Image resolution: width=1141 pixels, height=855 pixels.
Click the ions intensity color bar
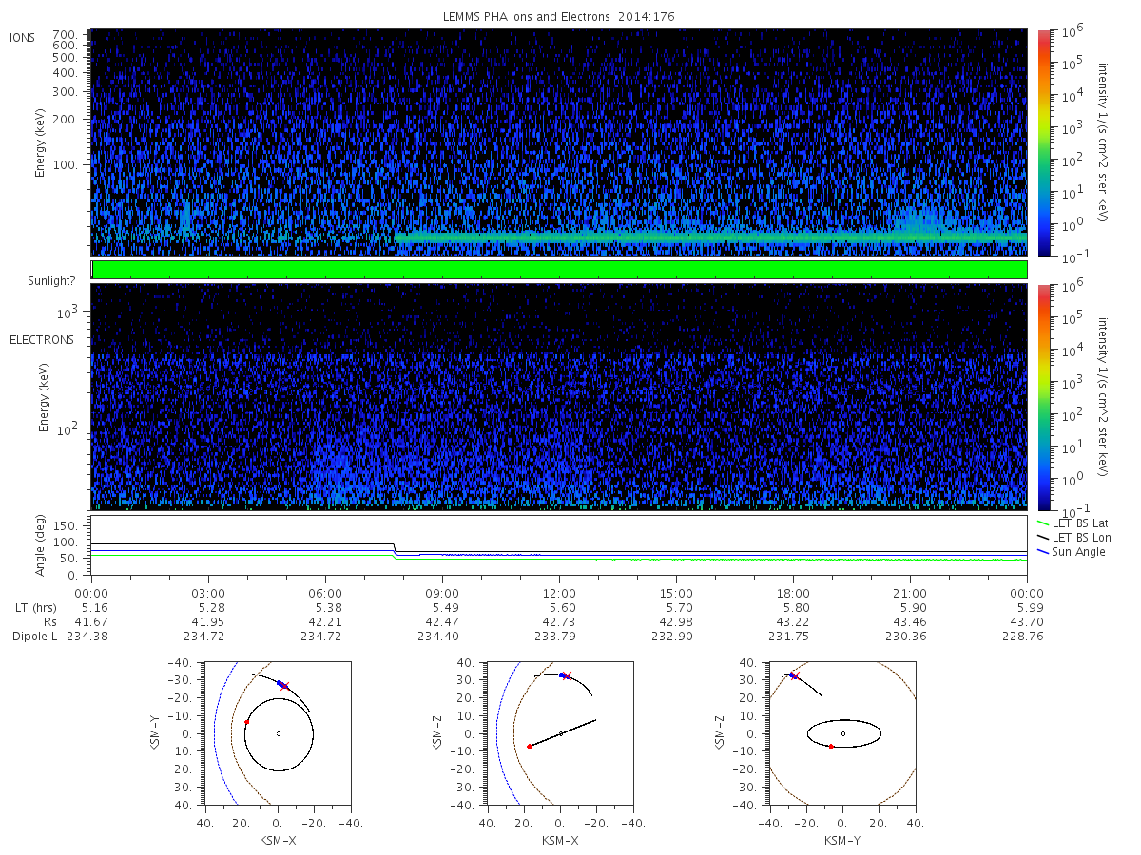(x=1043, y=142)
